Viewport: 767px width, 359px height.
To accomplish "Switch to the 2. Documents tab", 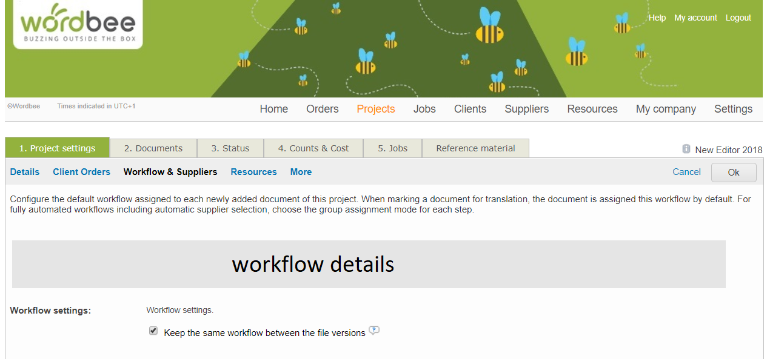I will tap(153, 148).
